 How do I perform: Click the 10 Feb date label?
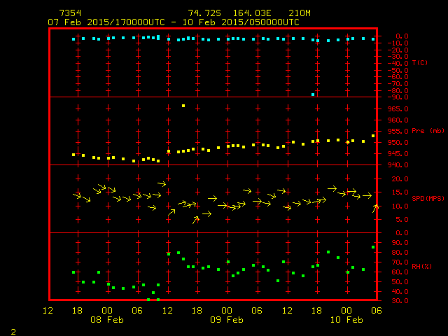pos(346,319)
